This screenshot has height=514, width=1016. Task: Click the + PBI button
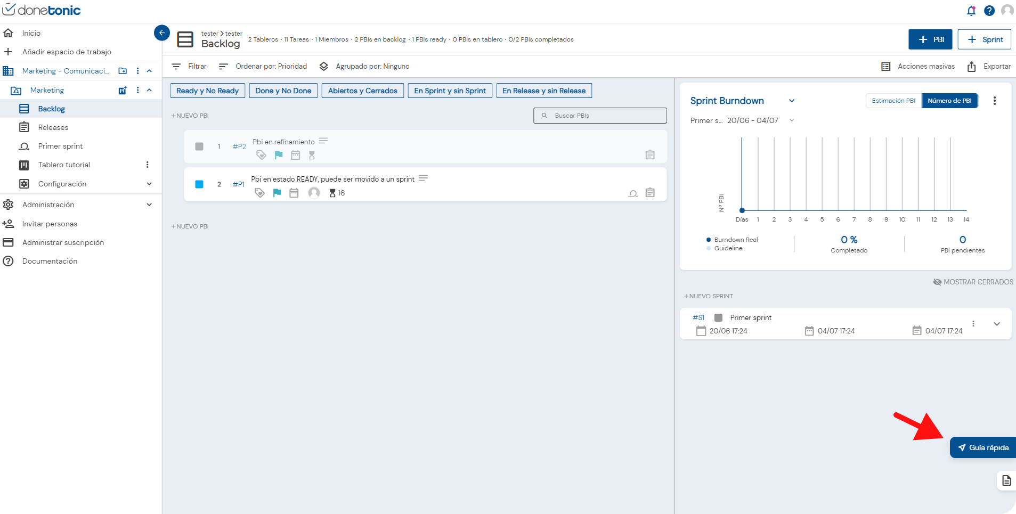point(930,39)
